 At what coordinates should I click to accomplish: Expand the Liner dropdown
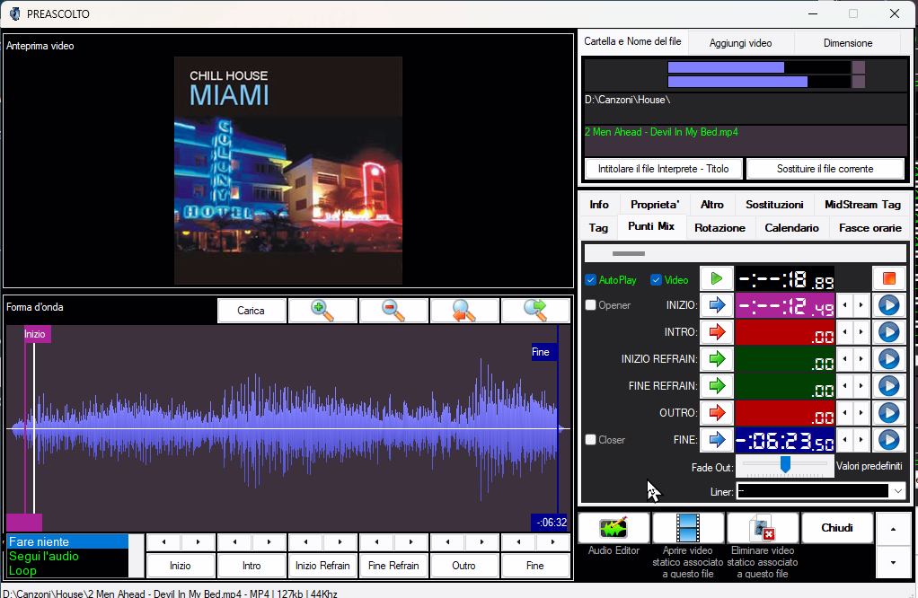[898, 491]
